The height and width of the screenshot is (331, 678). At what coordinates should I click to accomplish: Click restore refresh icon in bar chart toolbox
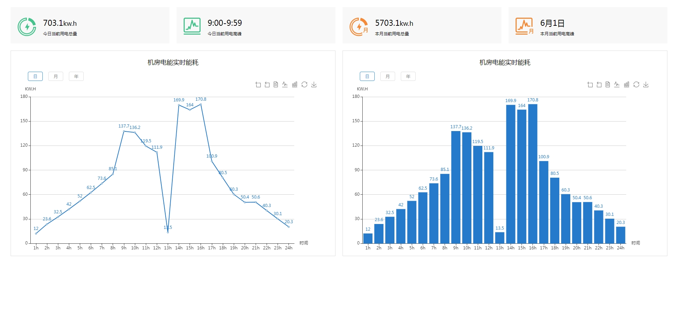[636, 84]
